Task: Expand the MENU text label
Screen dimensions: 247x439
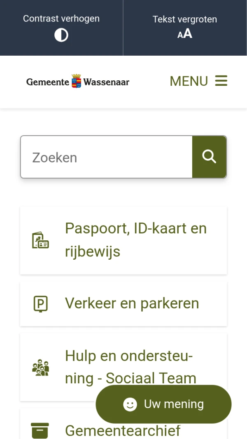Action: 189,81
